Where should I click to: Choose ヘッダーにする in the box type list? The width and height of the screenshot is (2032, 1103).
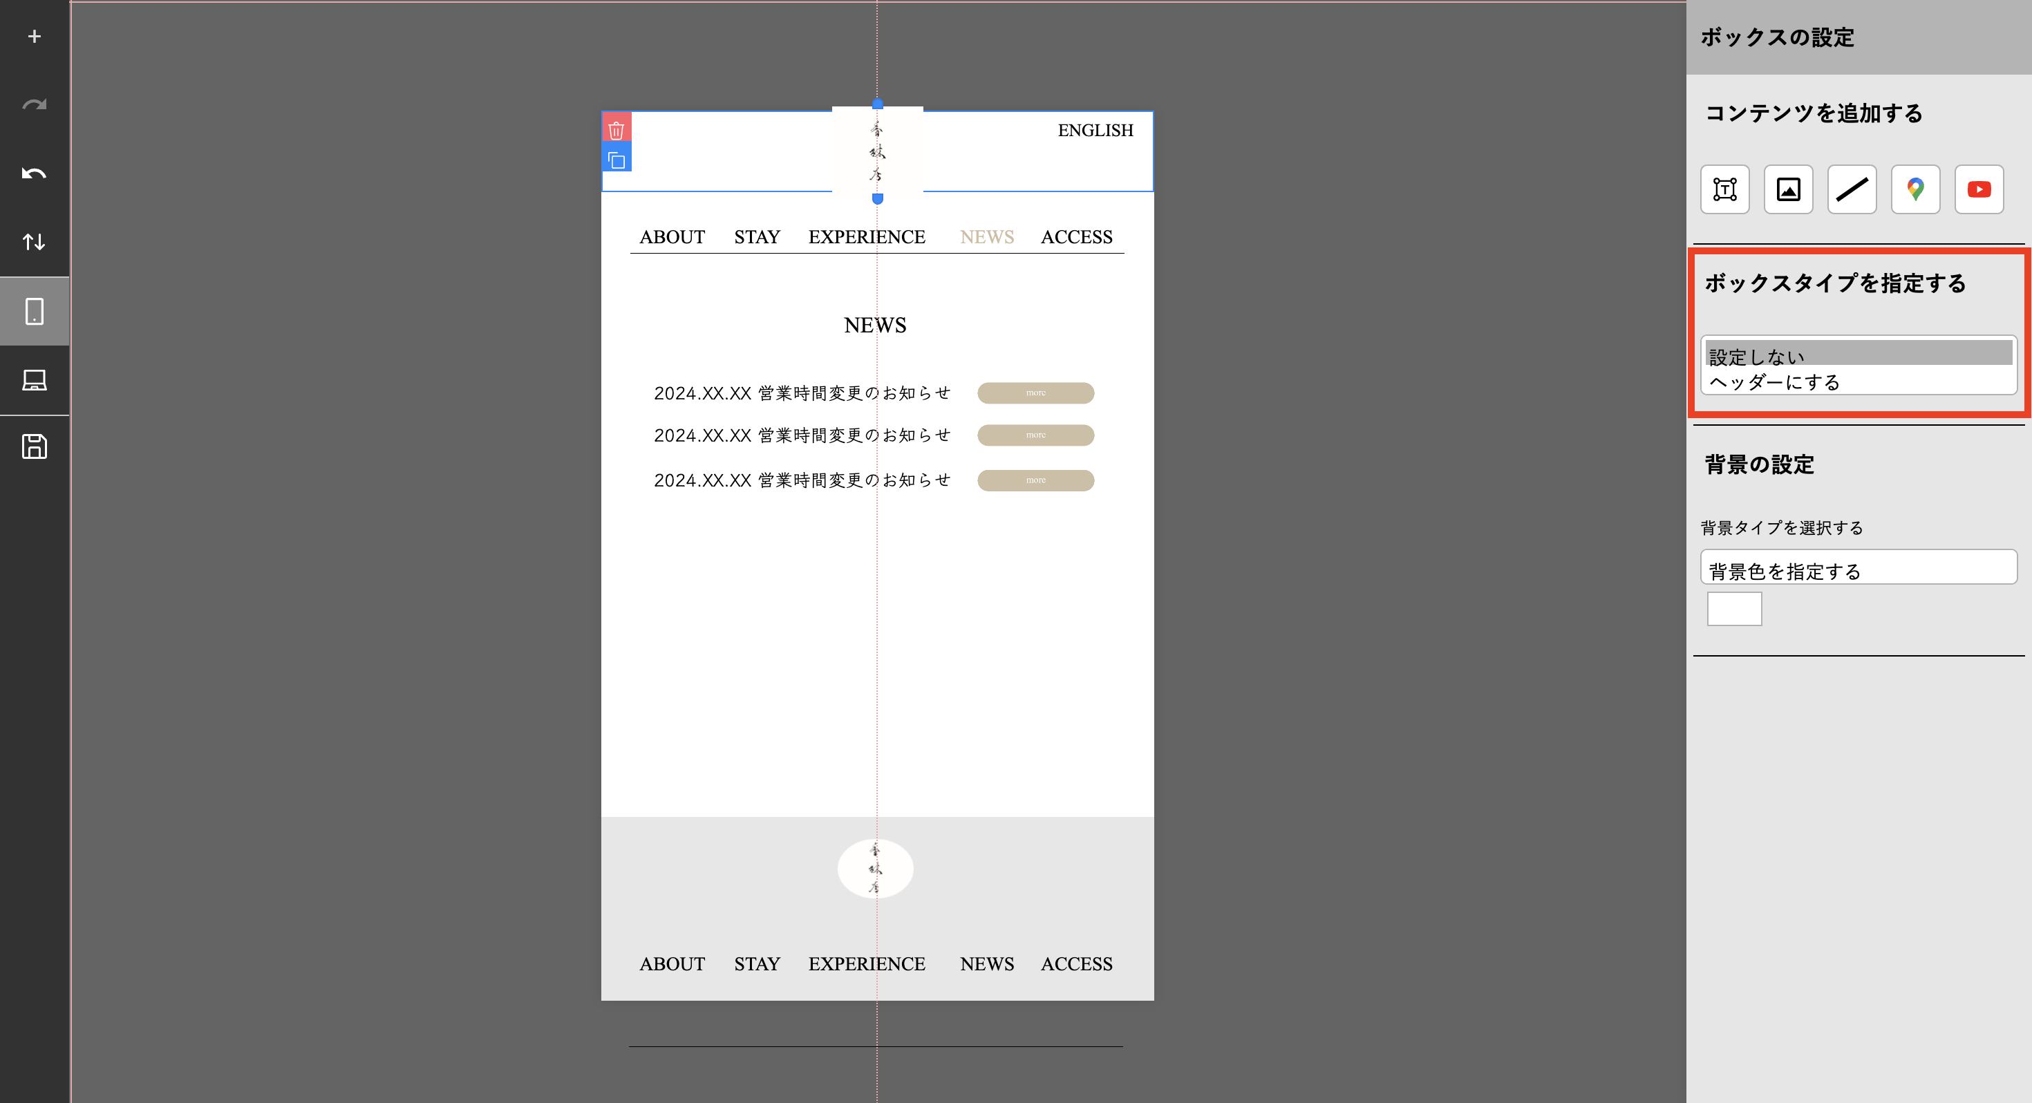pyautogui.click(x=1859, y=382)
